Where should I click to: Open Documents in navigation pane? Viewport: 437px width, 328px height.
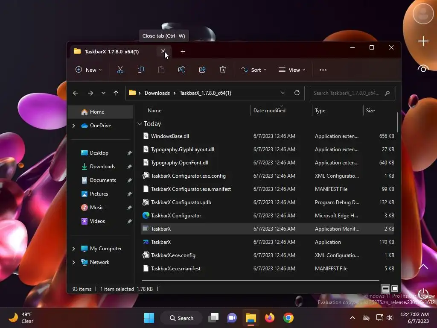pyautogui.click(x=103, y=180)
